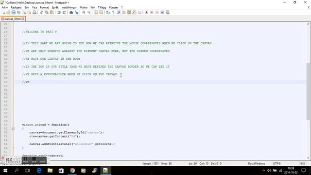Screen dimensions: 311x175
Task: Click the 'Ln : 39' status bar text
Action: 192,163
